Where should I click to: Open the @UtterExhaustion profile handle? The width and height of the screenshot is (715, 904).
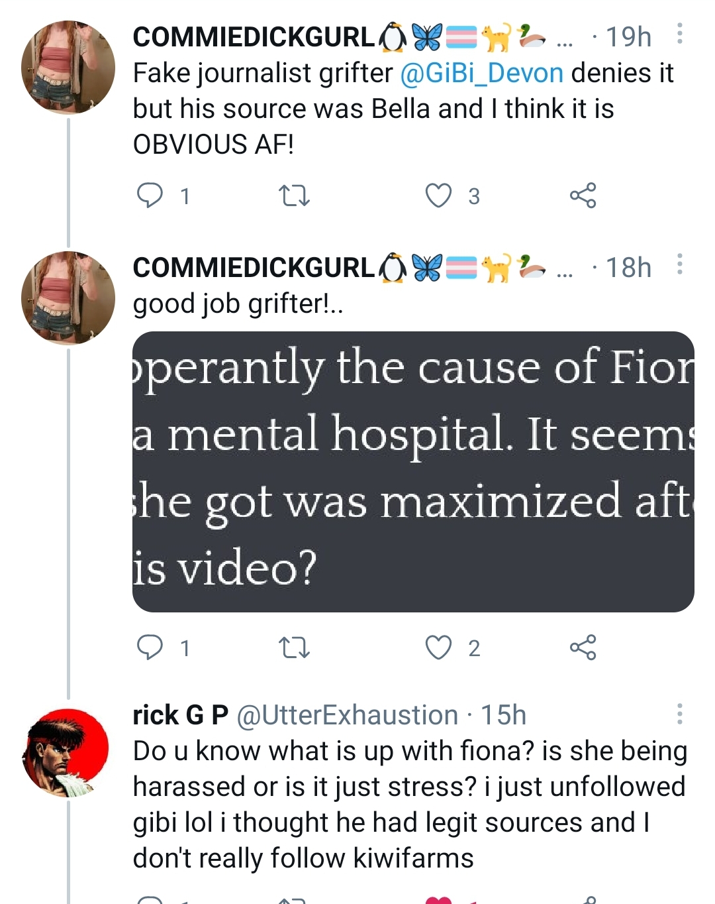click(x=347, y=715)
